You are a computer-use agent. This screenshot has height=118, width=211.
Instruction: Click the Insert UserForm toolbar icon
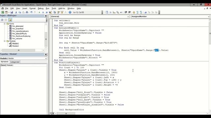6,12
